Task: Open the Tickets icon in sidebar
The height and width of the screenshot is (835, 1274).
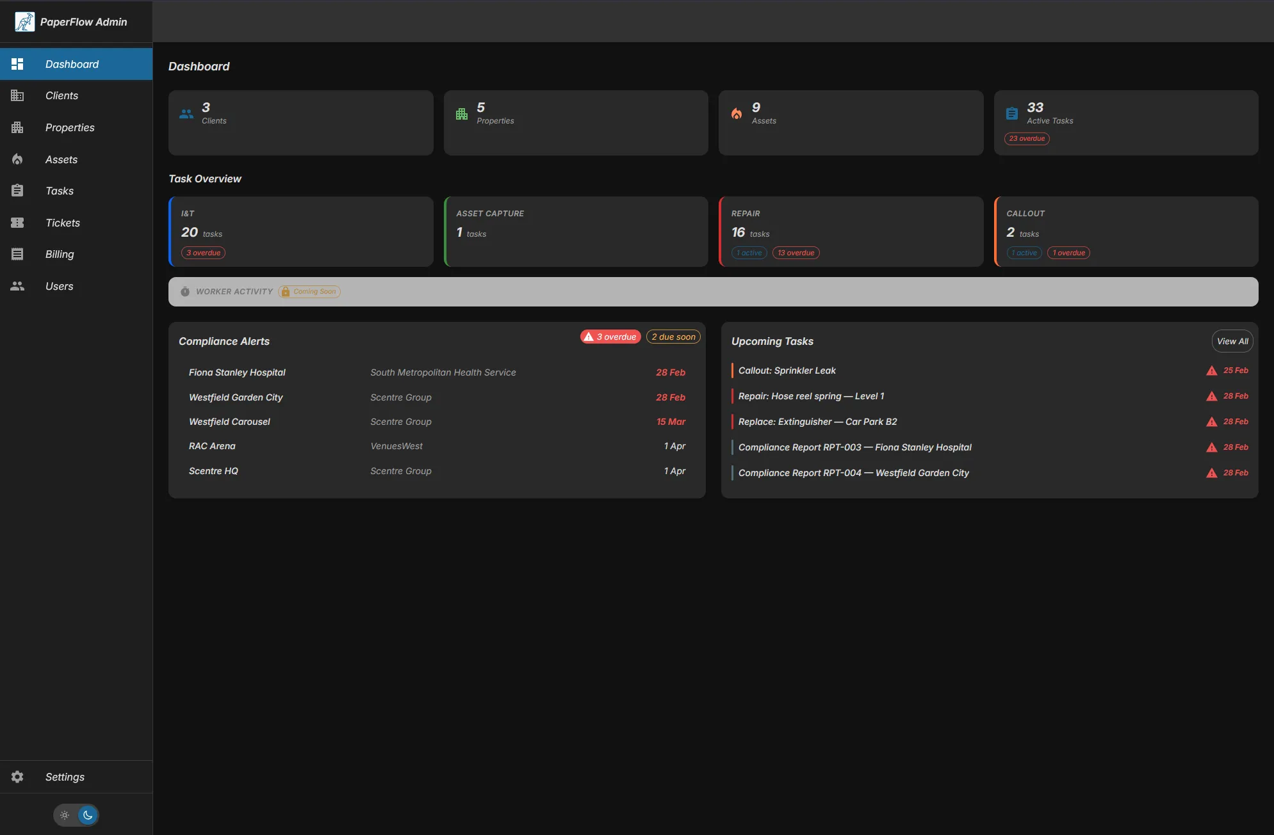Action: click(x=17, y=222)
